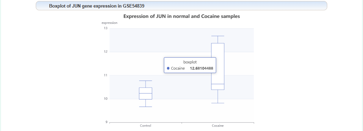Click the blue Cocaine marker dot in tooltip
363x131 pixels.
(168, 68)
